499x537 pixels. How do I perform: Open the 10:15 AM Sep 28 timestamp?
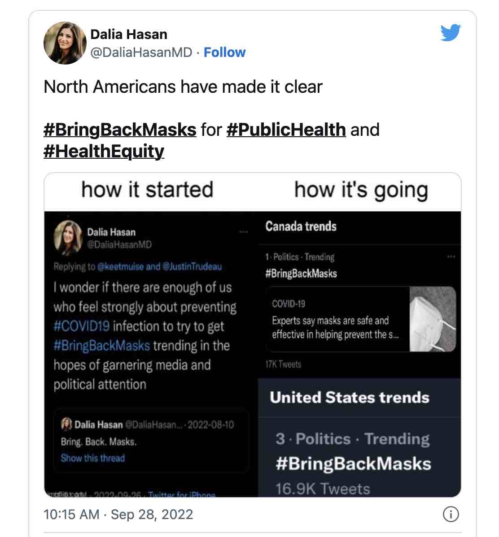pyautogui.click(x=118, y=514)
